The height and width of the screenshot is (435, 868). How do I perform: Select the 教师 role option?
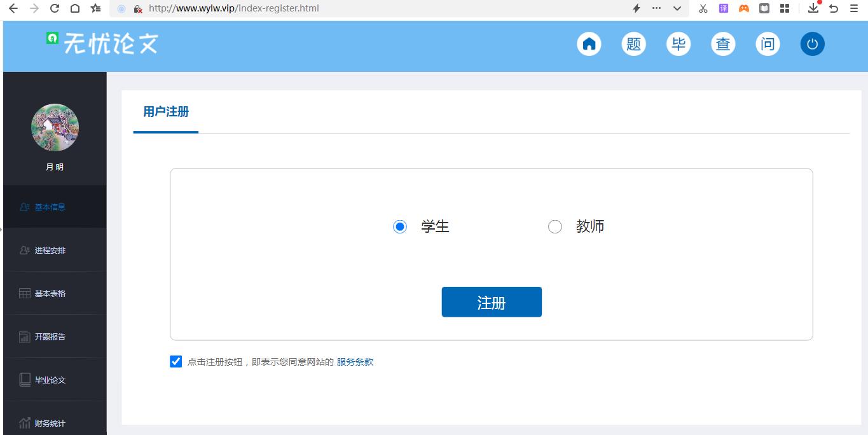(555, 226)
